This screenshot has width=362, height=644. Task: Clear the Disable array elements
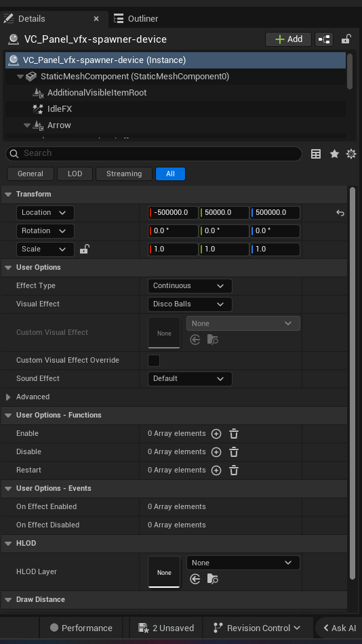point(234,452)
